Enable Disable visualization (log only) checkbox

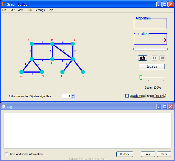pyautogui.click(x=127, y=96)
